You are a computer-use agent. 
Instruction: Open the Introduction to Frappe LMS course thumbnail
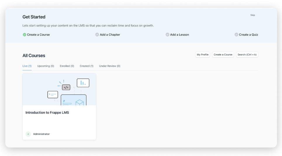(59, 89)
